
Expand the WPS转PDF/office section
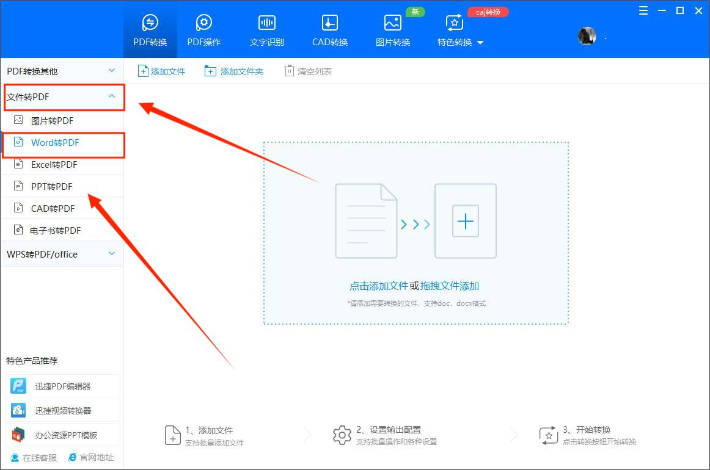62,254
